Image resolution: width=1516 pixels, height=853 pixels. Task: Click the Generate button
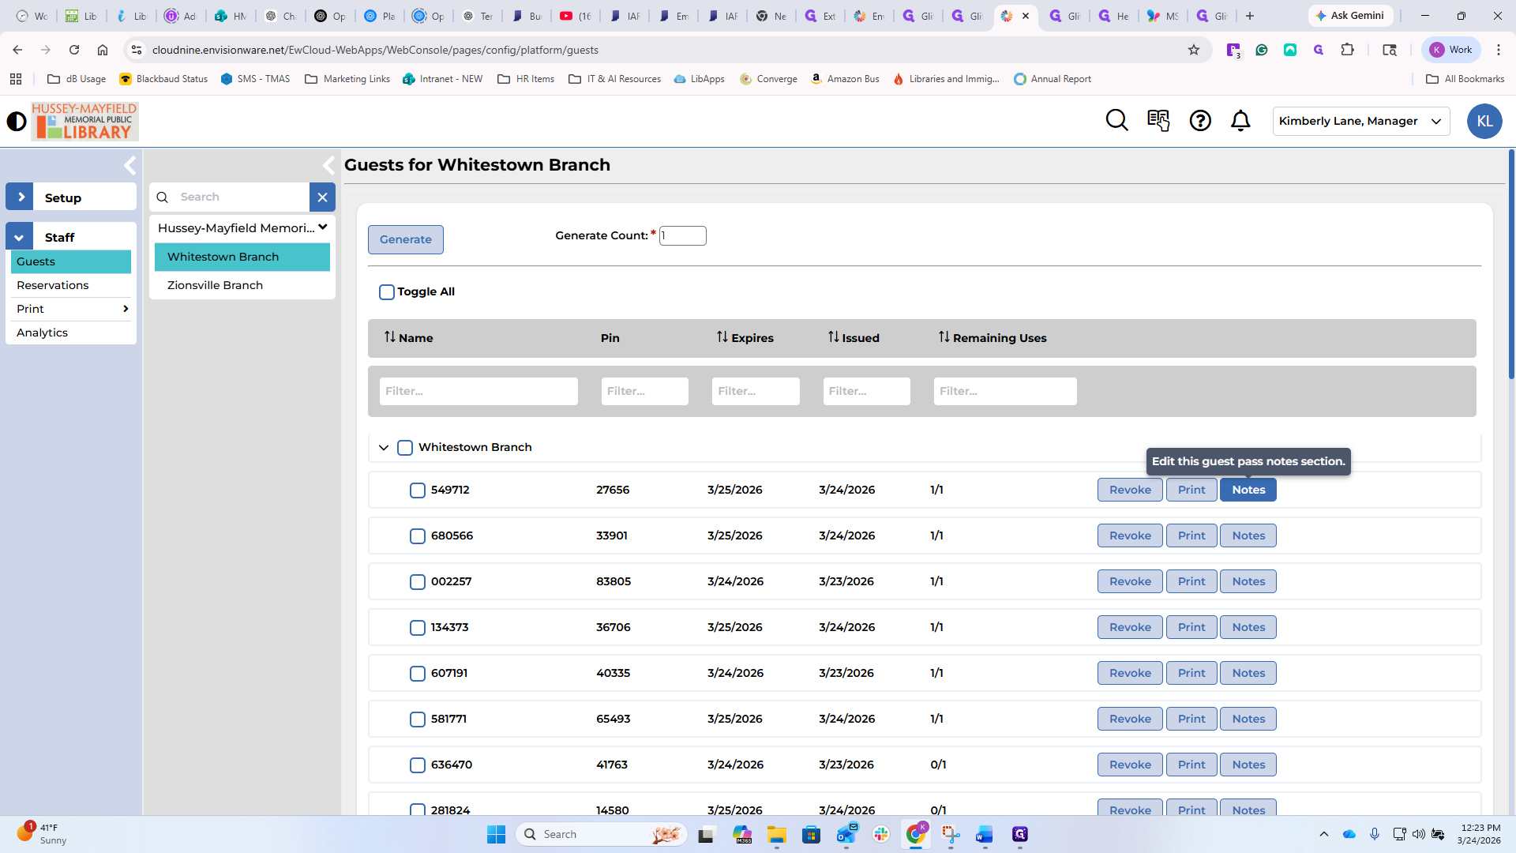[405, 239]
